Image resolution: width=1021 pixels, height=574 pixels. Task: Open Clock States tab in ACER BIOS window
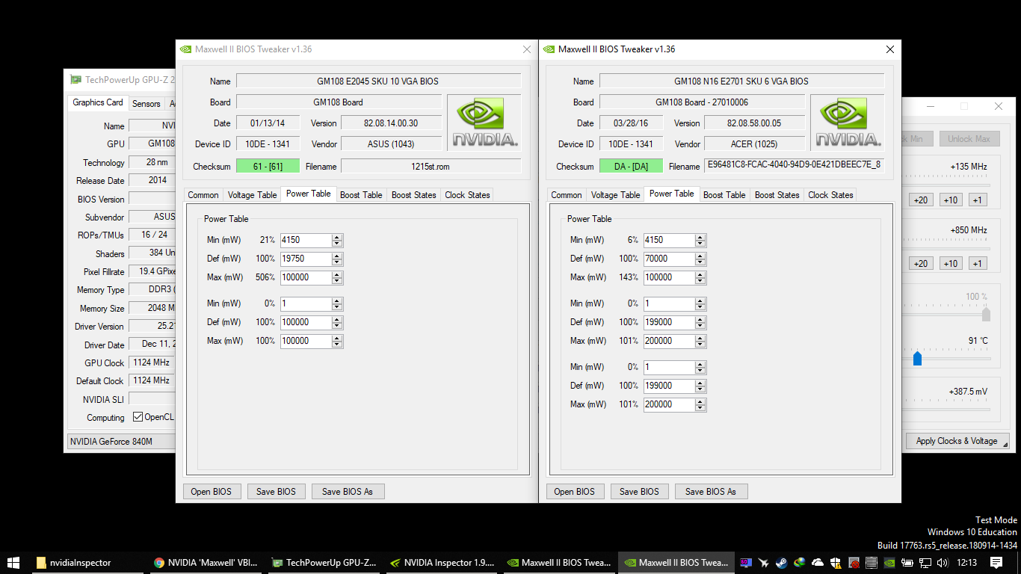point(830,195)
